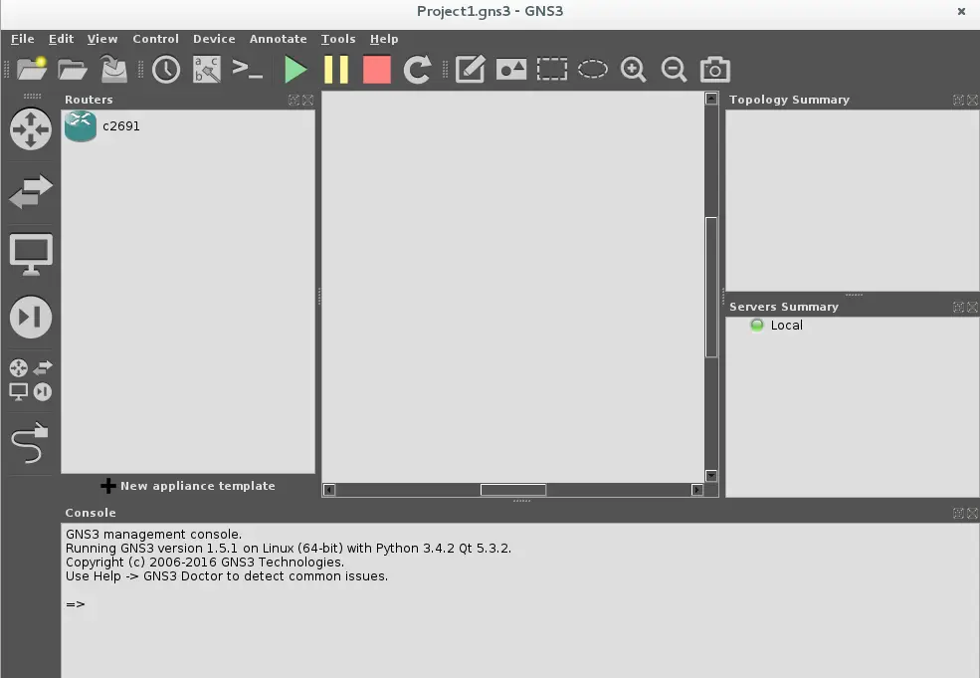The image size is (980, 678).
Task: Click the workspace vertical scrollbar handle
Action: [711, 287]
